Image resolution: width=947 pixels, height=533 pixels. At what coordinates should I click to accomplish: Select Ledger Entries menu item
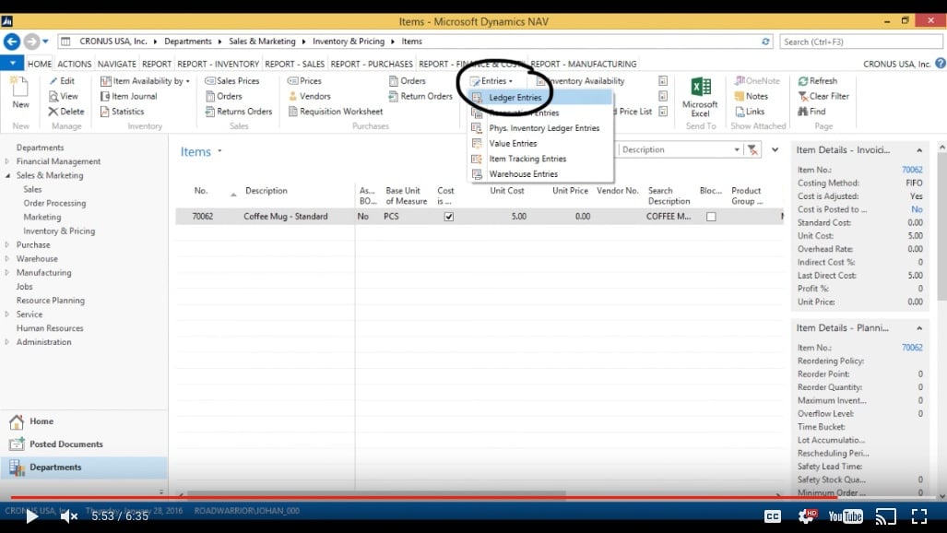click(x=541, y=98)
